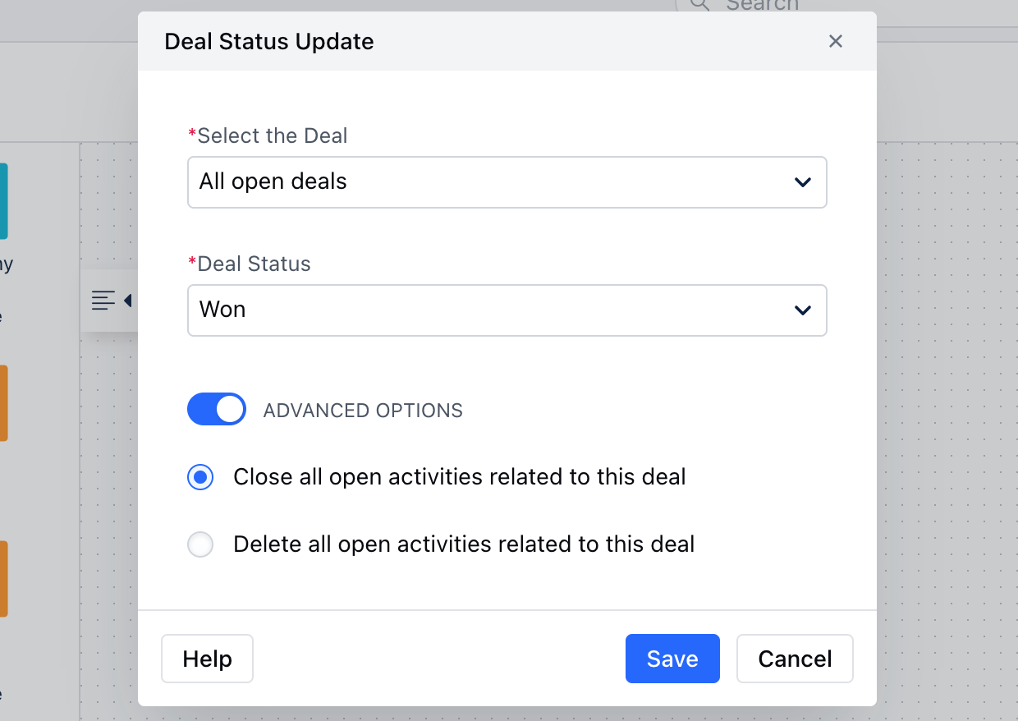Screen dimensions: 1018x721
Task: Collapse the side panel using lines-arrow icon
Action: coord(110,301)
